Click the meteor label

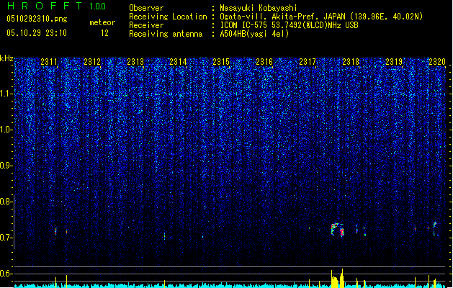tap(102, 22)
